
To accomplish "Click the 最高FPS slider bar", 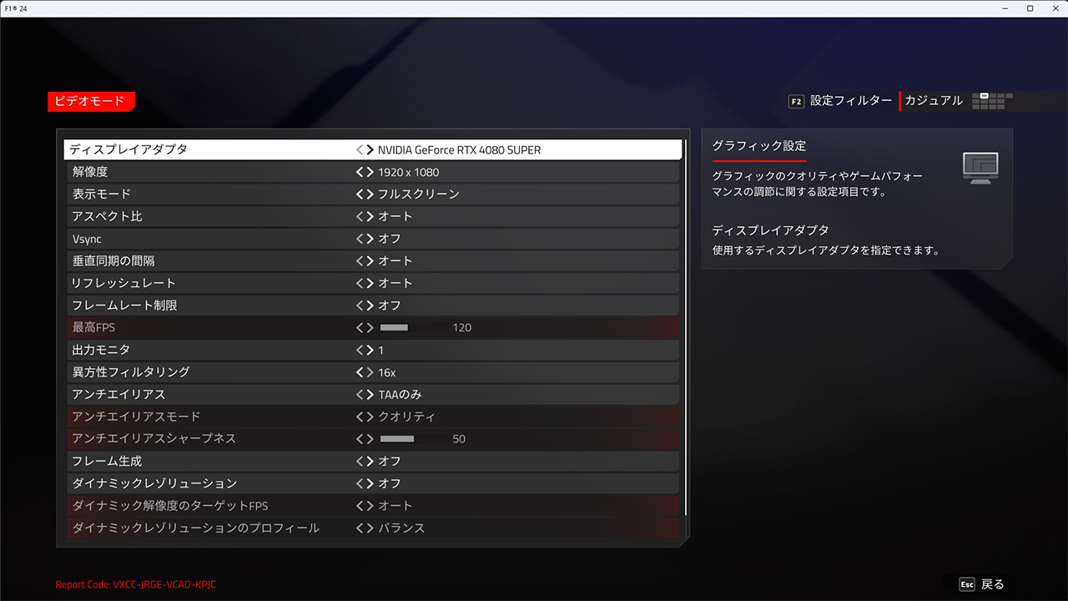I will [413, 328].
